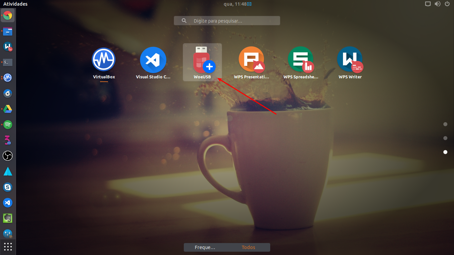This screenshot has width=454, height=255.
Task: Launch VirtualBox from the app grid
Action: point(104,62)
